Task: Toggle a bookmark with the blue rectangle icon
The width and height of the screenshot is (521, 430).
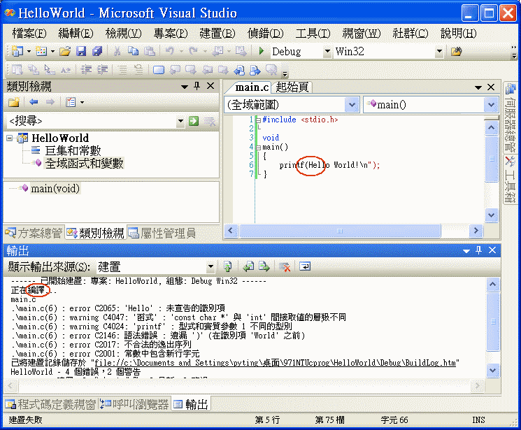Action: tap(159, 70)
